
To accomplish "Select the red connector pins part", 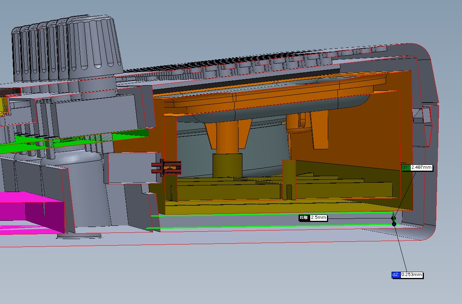I will pyautogui.click(x=167, y=167).
